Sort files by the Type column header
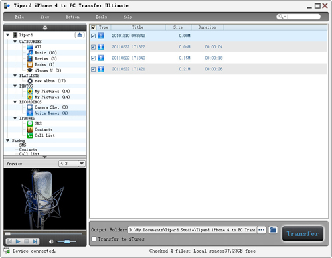 coord(104,27)
